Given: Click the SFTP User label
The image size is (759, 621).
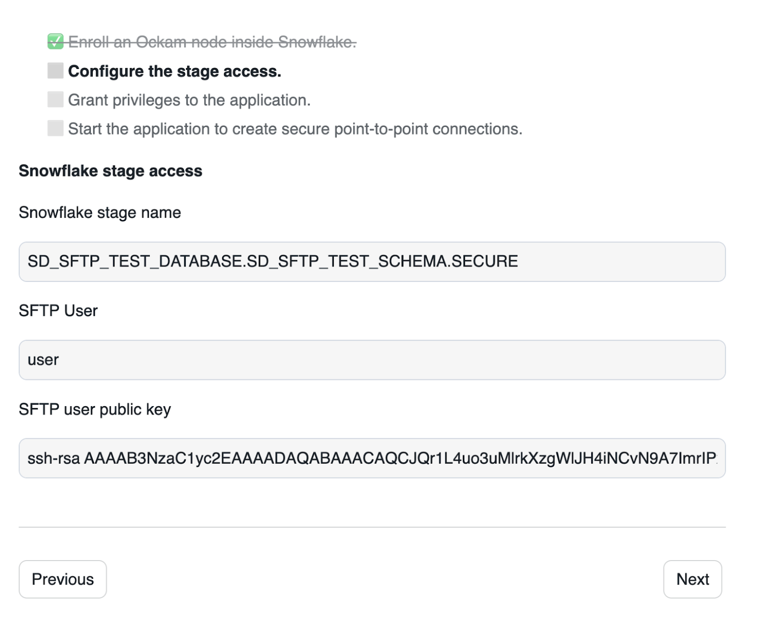Looking at the screenshot, I should click(x=58, y=310).
